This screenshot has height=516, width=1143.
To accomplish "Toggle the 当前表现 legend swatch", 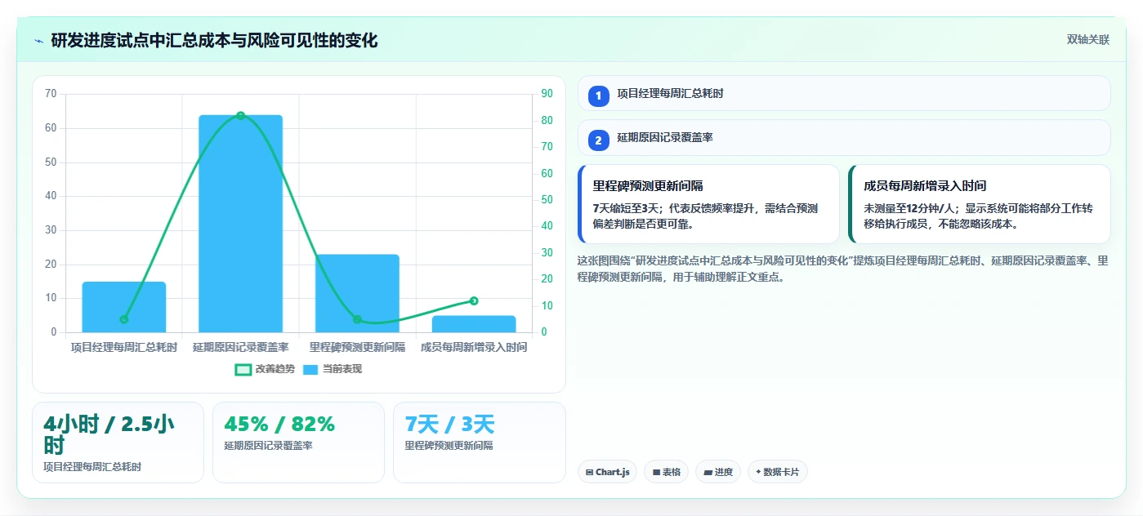I will tap(310, 369).
